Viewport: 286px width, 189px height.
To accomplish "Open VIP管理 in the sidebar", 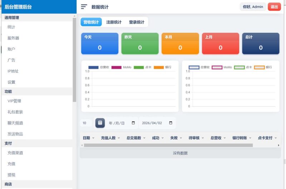I will pyautogui.click(x=14, y=101).
